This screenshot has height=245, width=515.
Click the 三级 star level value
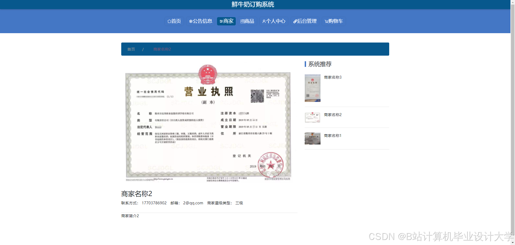point(239,203)
